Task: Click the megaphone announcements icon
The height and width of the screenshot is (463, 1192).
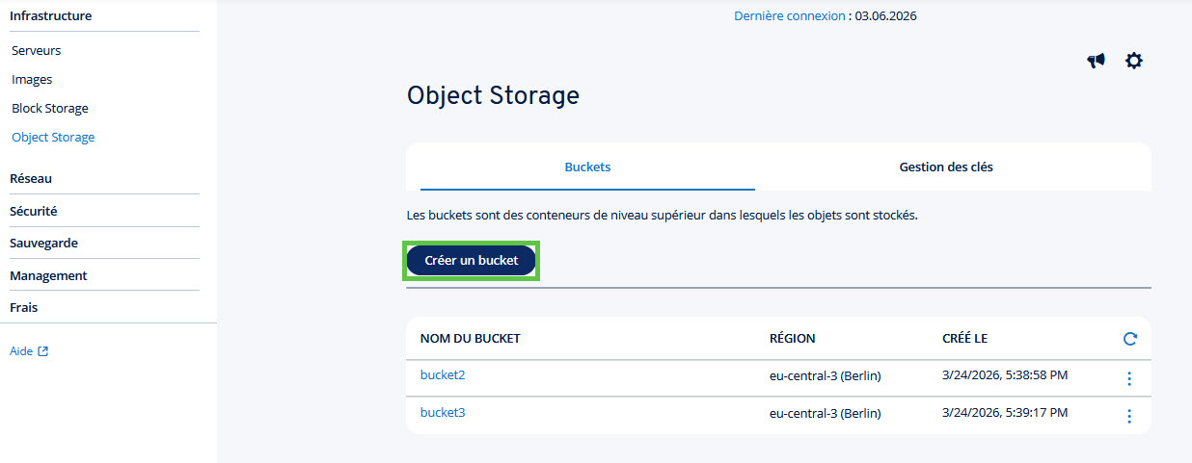Action: 1096,61
